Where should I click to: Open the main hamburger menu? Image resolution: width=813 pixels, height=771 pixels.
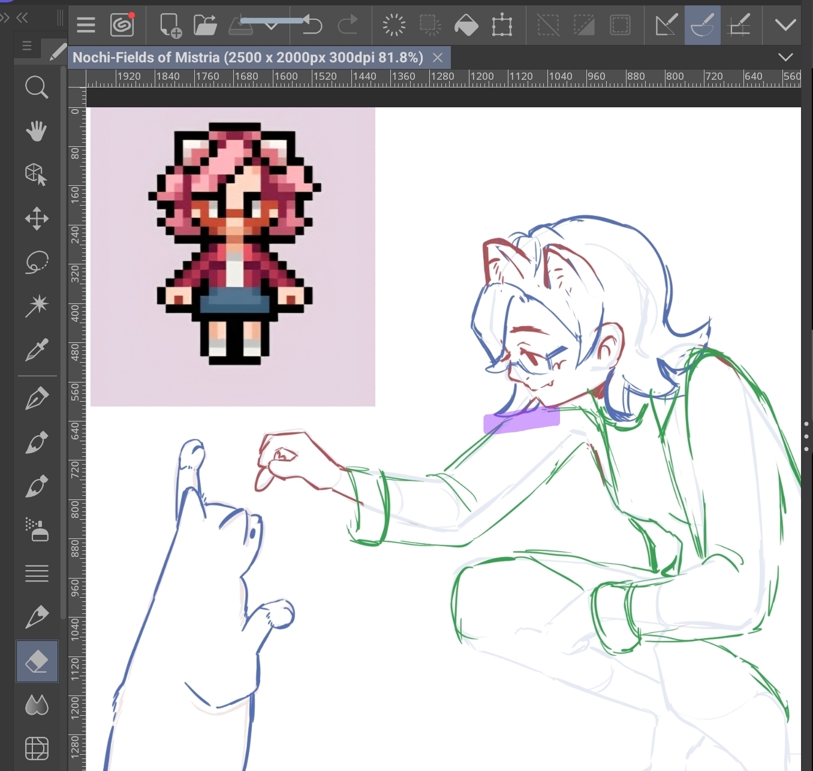pyautogui.click(x=86, y=25)
